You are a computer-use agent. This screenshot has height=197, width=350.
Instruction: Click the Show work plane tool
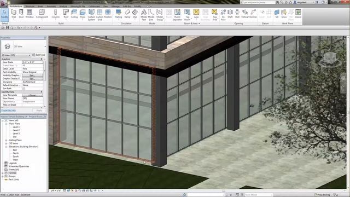point(284,14)
